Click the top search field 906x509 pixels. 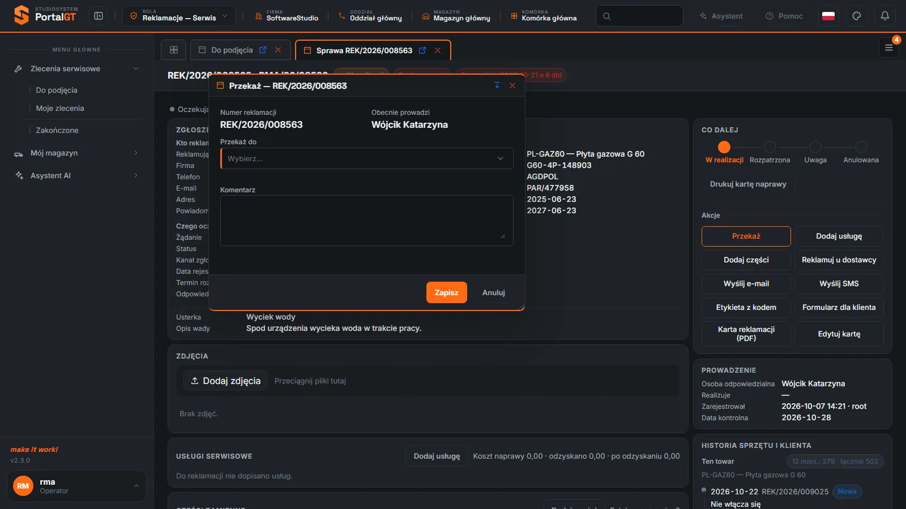(x=639, y=16)
